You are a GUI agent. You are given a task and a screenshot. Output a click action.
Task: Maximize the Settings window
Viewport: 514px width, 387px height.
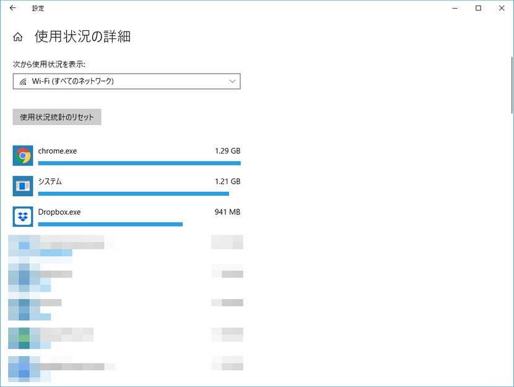pyautogui.click(x=478, y=8)
